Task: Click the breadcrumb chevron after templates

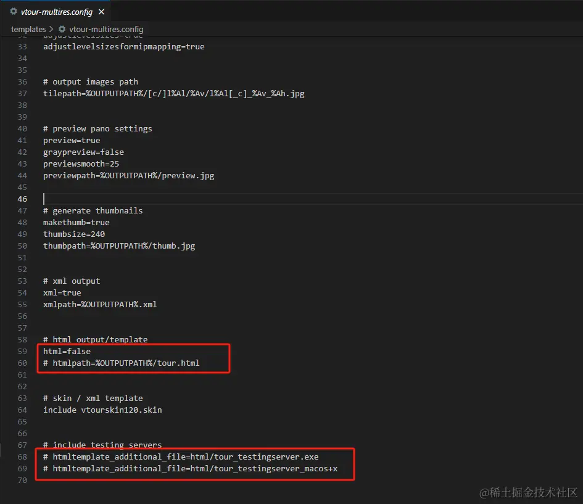Action: 51,29
